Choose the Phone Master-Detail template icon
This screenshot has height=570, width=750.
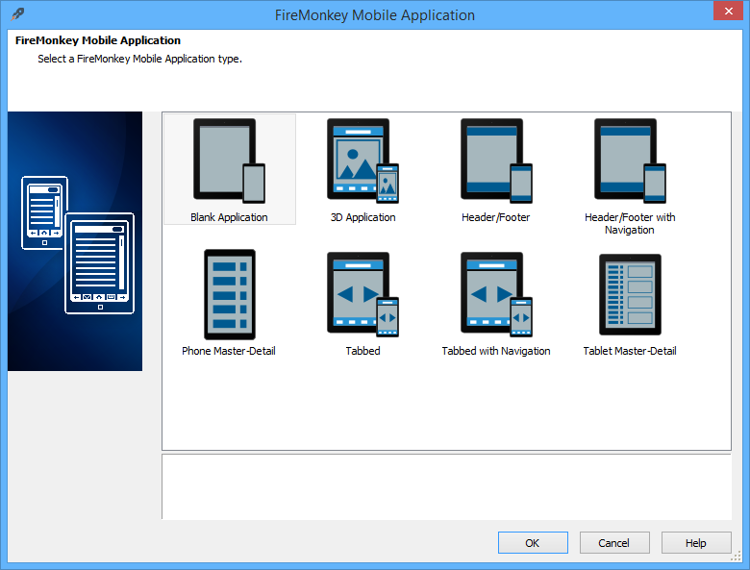pyautogui.click(x=230, y=294)
